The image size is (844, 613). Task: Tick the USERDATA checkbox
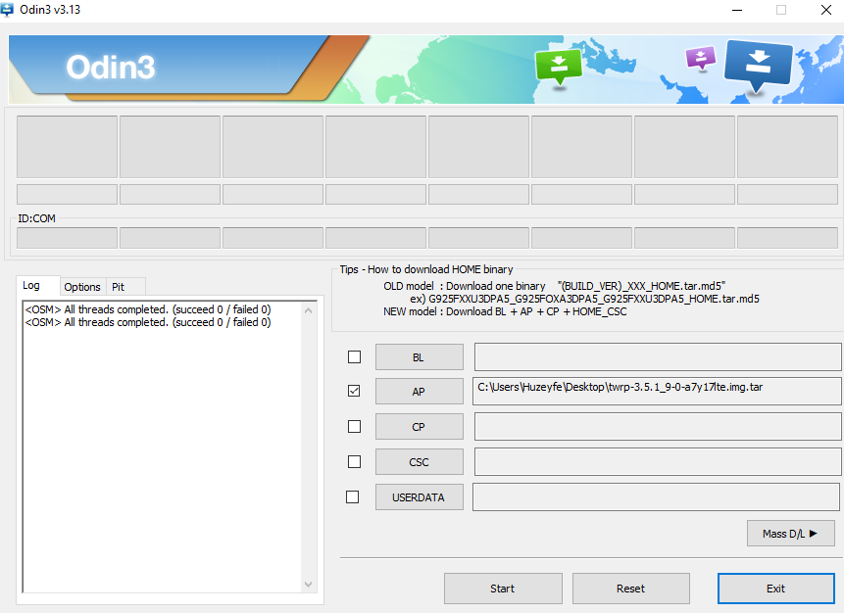[x=353, y=496]
